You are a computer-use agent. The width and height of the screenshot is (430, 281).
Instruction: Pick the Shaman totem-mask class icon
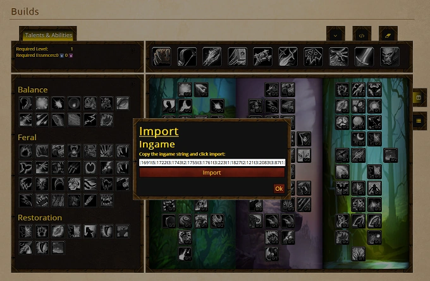(313, 57)
